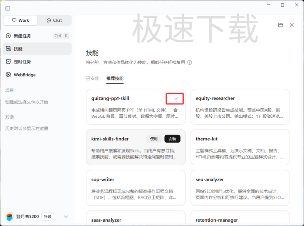Click the kimi-skills-finder description text
The width and height of the screenshot is (304, 226).
click(x=134, y=154)
